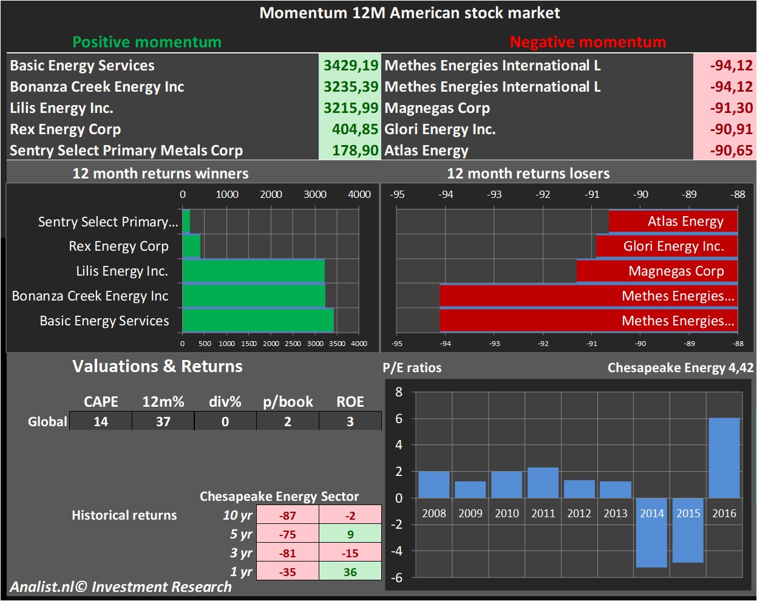Open the Analist.nl Investment Research credit
The image size is (757, 601).
(121, 587)
